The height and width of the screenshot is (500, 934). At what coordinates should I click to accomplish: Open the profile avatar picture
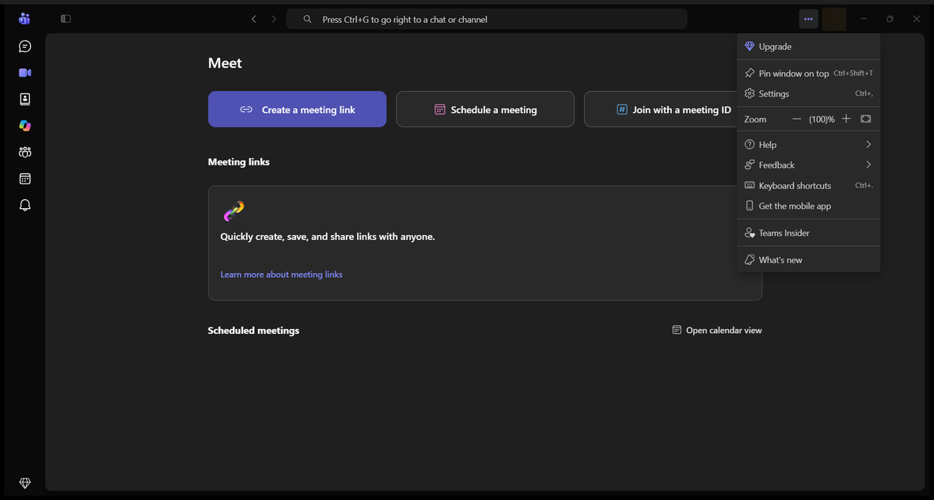[834, 19]
